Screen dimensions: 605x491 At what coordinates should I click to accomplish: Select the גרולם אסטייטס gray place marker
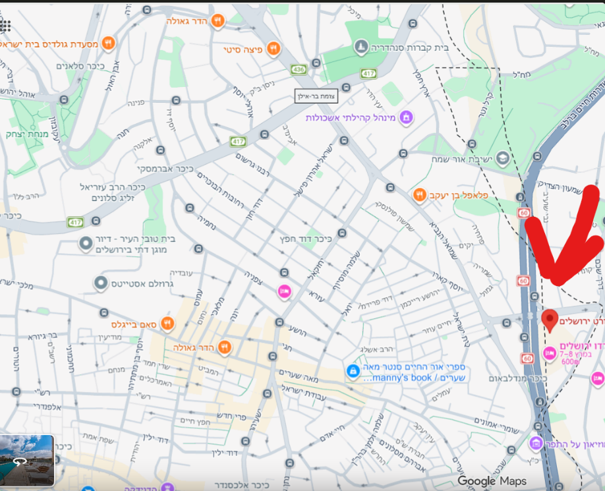(x=101, y=283)
